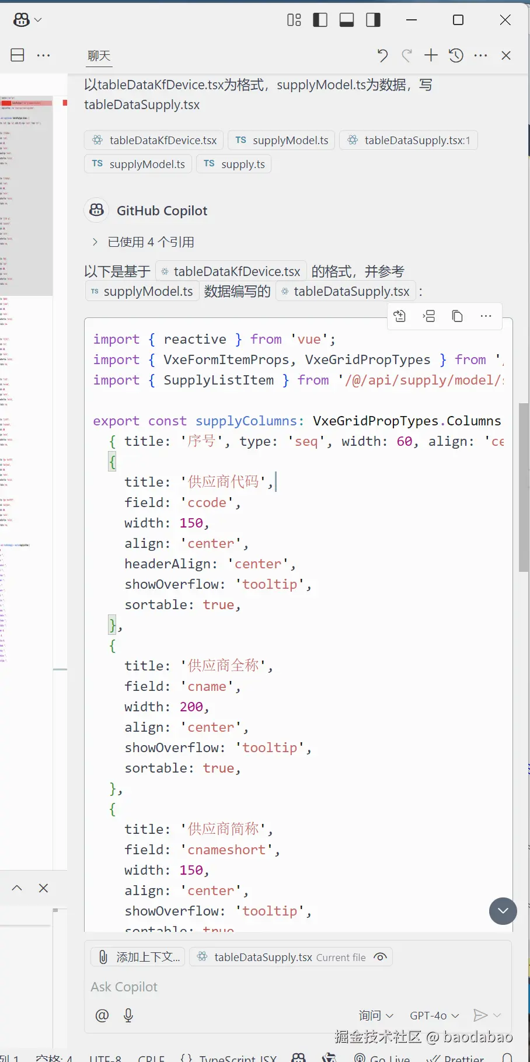This screenshot has height=1062, width=530.
Task: Open 询问 chat mode dropdown
Action: pos(376,1015)
